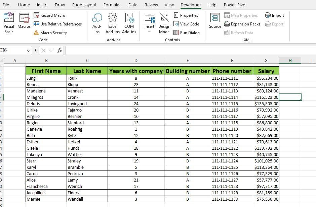Select cell containing Franchesca
The image size is (316, 207).
tap(46, 187)
